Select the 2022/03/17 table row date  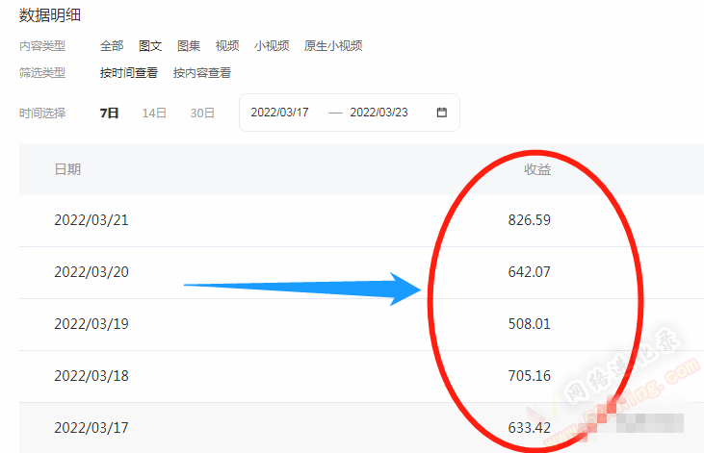click(x=91, y=428)
